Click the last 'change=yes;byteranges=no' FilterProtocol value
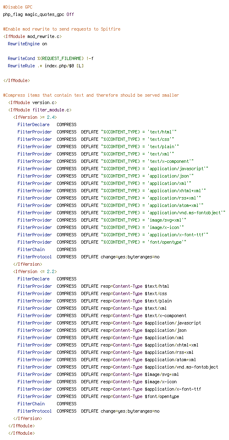 click(130, 411)
